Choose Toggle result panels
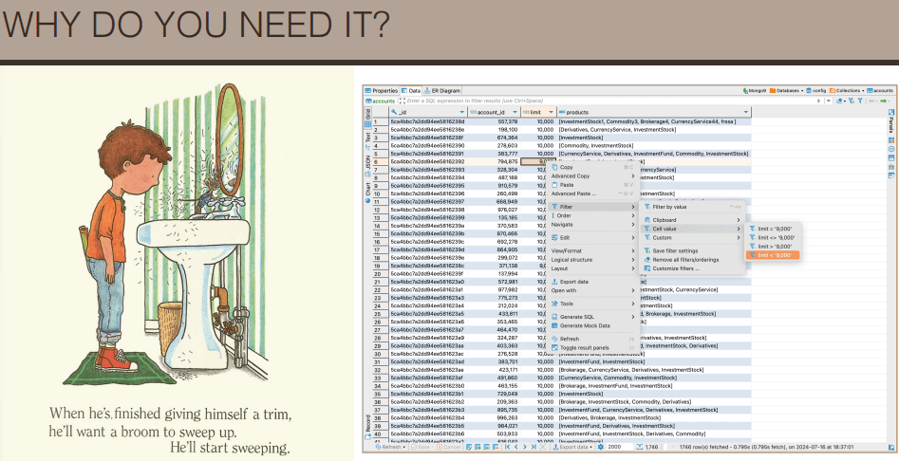 [592, 347]
